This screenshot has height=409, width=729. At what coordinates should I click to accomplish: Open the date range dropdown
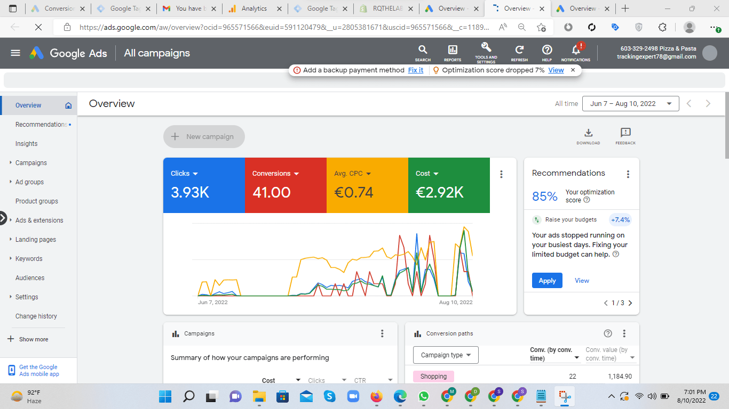[631, 104]
